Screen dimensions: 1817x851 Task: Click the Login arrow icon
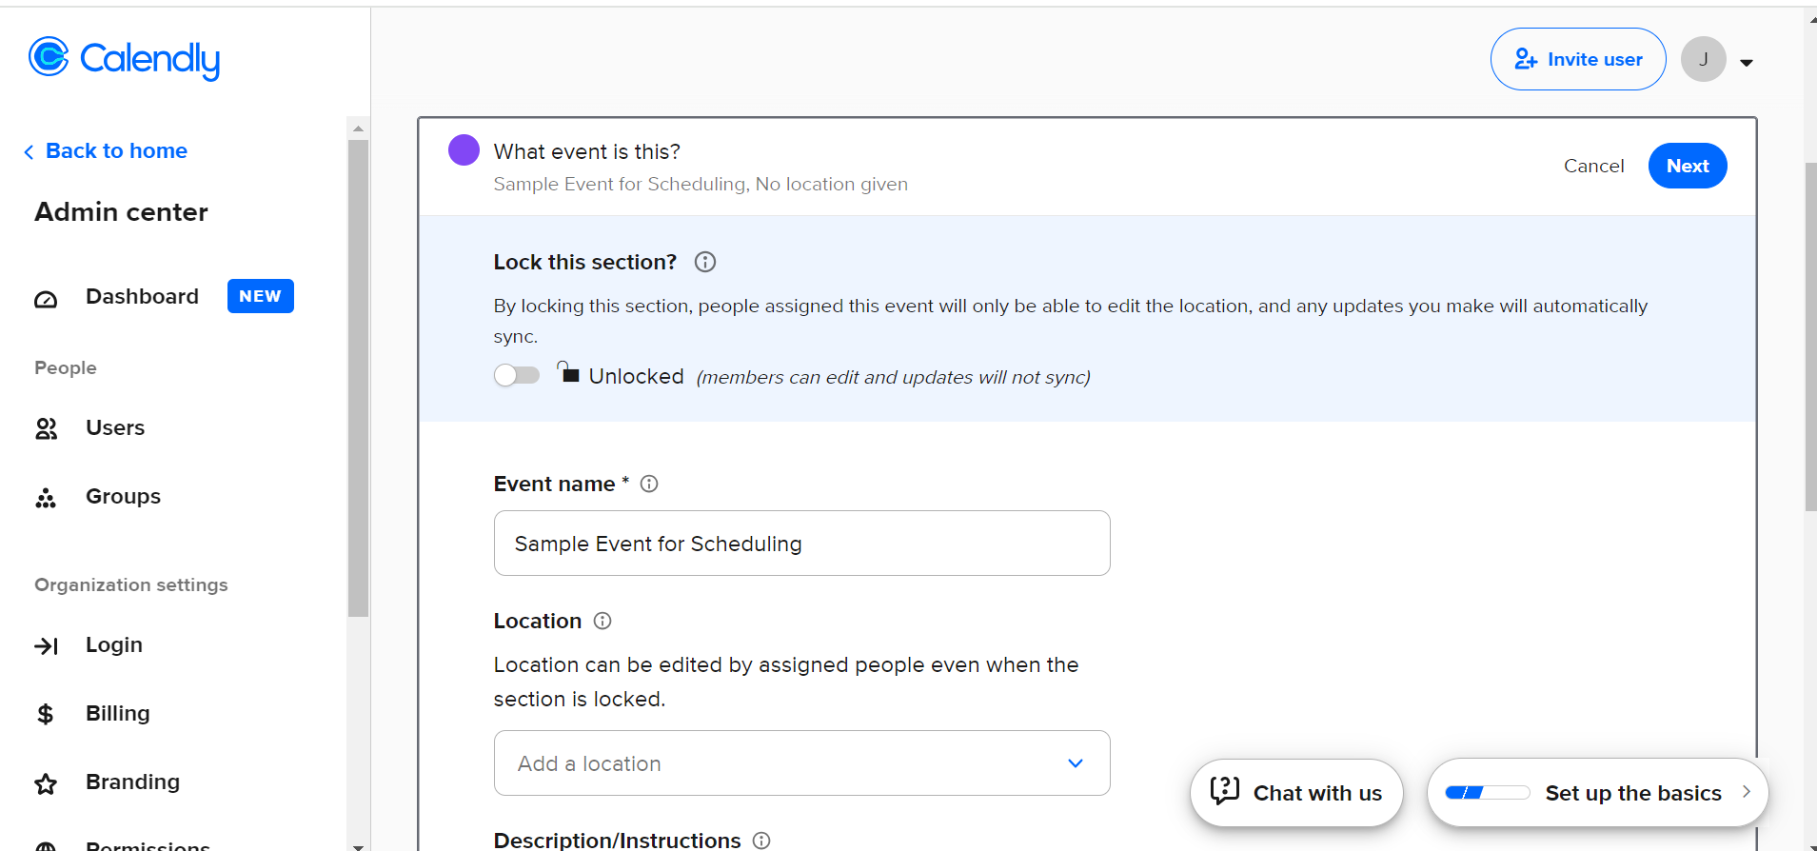click(x=46, y=646)
